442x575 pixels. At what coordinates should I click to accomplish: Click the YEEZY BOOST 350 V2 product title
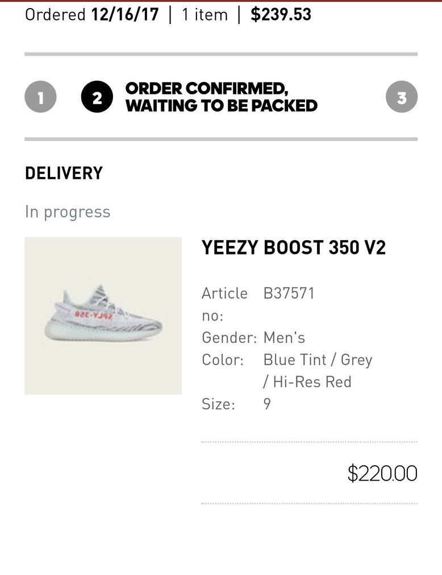click(293, 247)
